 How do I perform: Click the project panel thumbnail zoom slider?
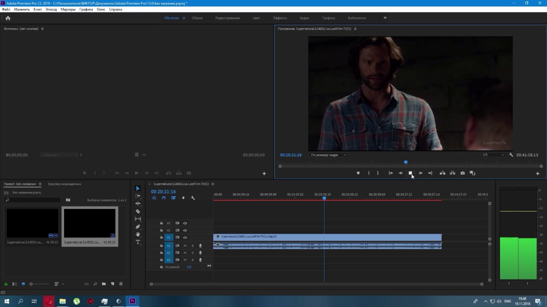click(31, 284)
